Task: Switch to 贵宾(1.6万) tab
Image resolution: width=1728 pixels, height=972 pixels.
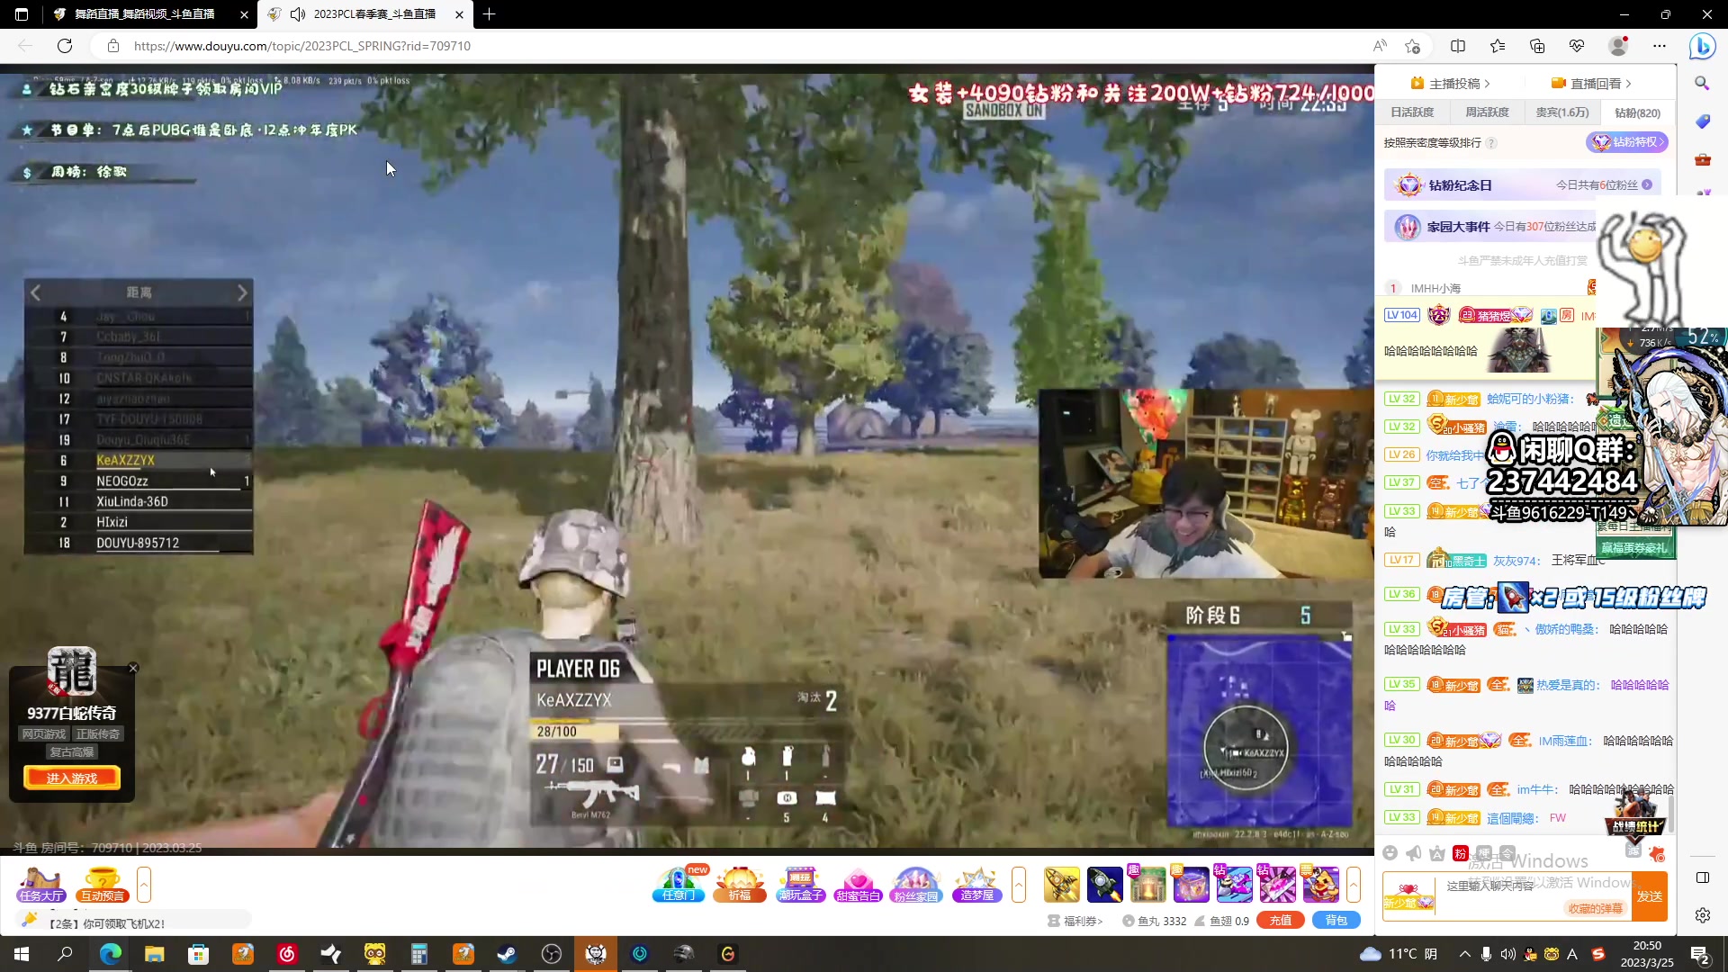Action: [x=1561, y=112]
